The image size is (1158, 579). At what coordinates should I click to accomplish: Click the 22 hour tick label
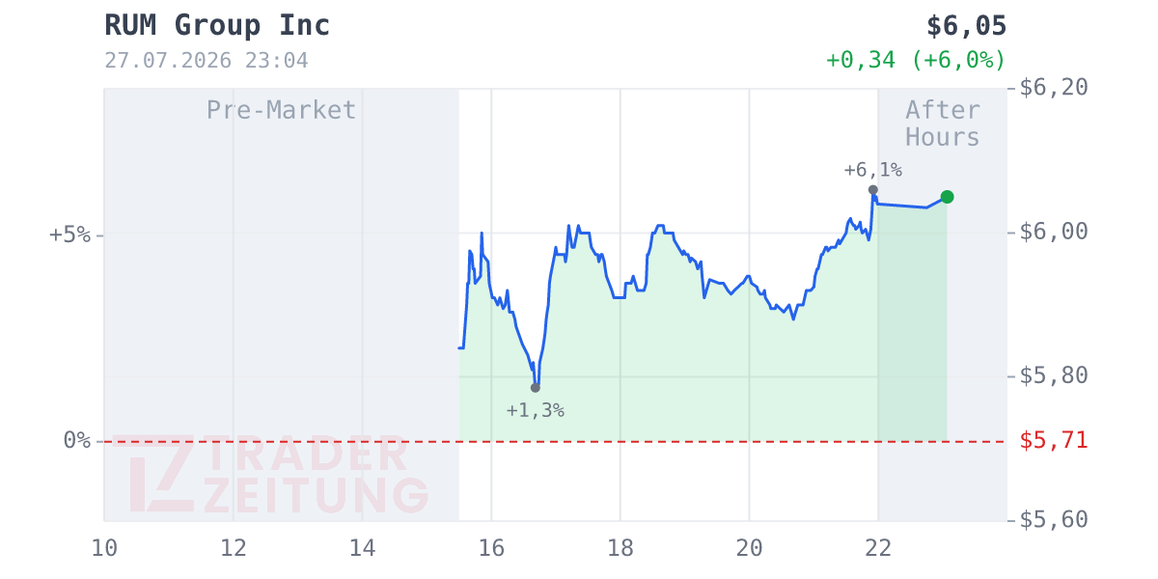878,548
